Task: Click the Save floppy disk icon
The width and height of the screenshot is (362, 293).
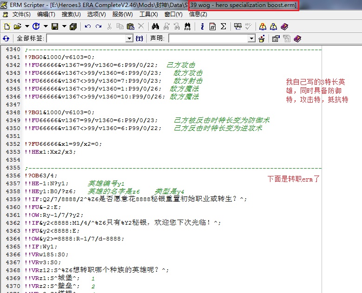Action: pyautogui.click(x=55, y=26)
